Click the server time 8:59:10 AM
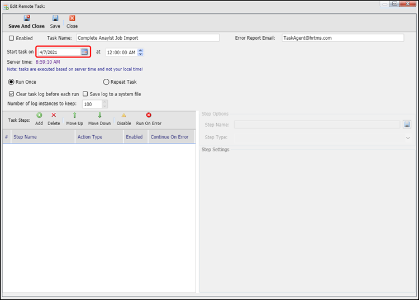Viewport: 419px width, 300px height. pyautogui.click(x=48, y=62)
